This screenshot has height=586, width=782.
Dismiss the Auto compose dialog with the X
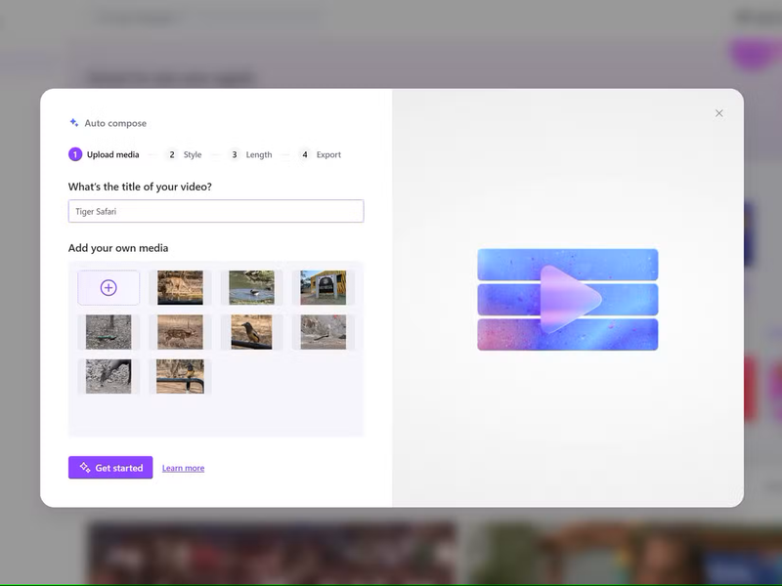[718, 113]
